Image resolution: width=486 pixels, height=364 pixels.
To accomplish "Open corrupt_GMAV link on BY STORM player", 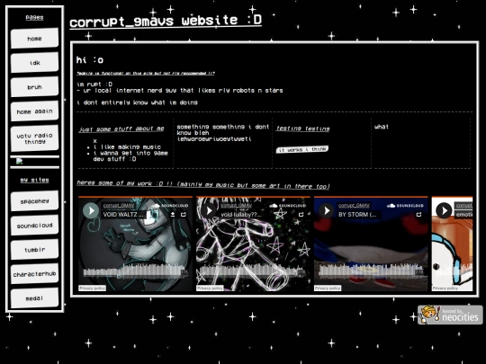I will click(354, 206).
